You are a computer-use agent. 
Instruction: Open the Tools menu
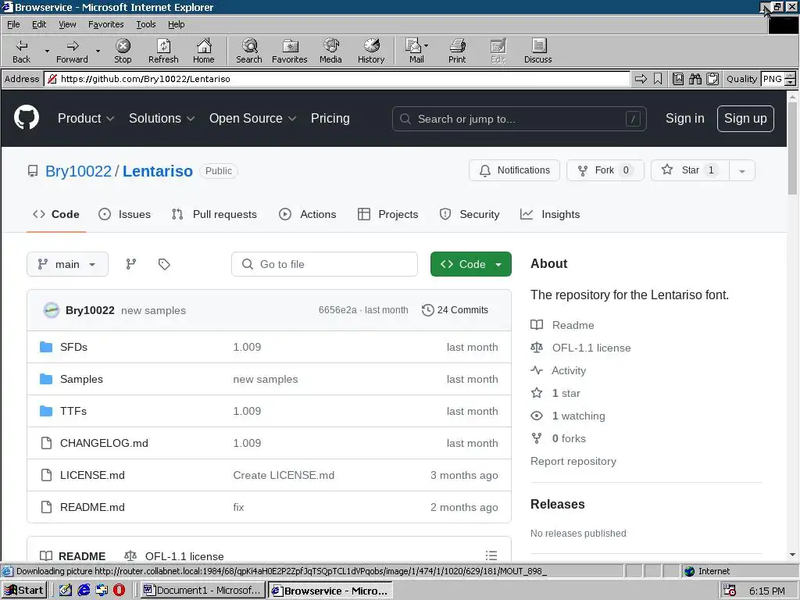(x=145, y=24)
